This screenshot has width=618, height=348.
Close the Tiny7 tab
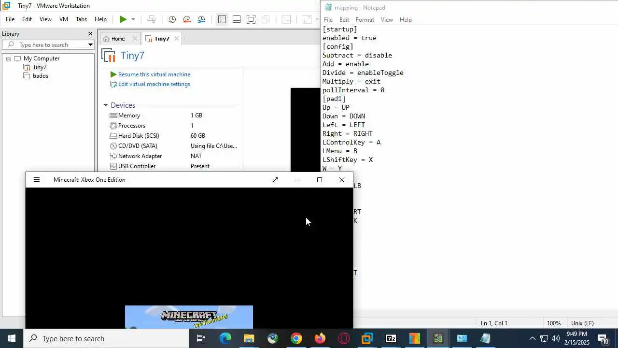coord(176,39)
